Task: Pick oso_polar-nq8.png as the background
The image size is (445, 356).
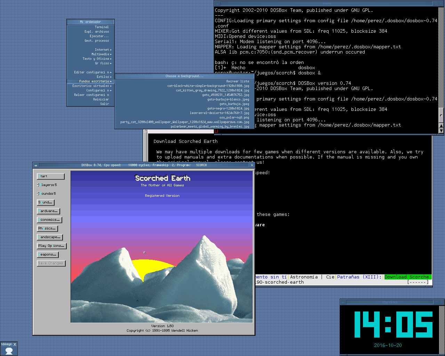Action: point(185,118)
